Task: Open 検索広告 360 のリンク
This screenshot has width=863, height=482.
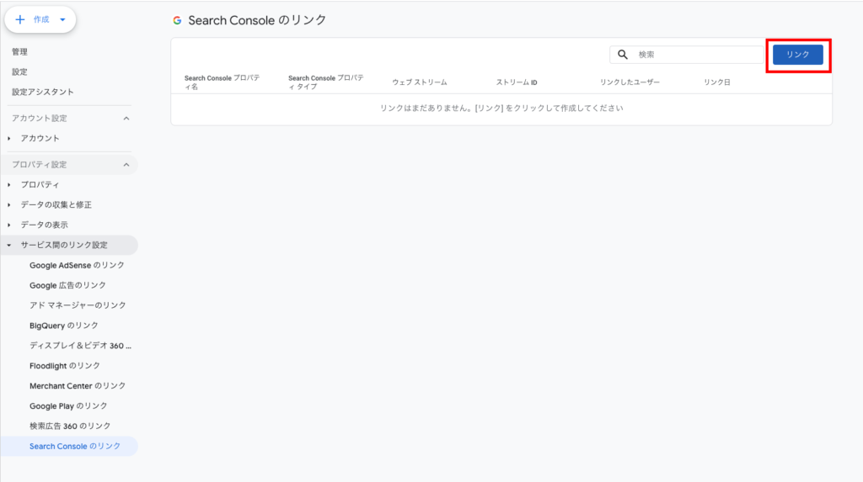Action: [70, 426]
